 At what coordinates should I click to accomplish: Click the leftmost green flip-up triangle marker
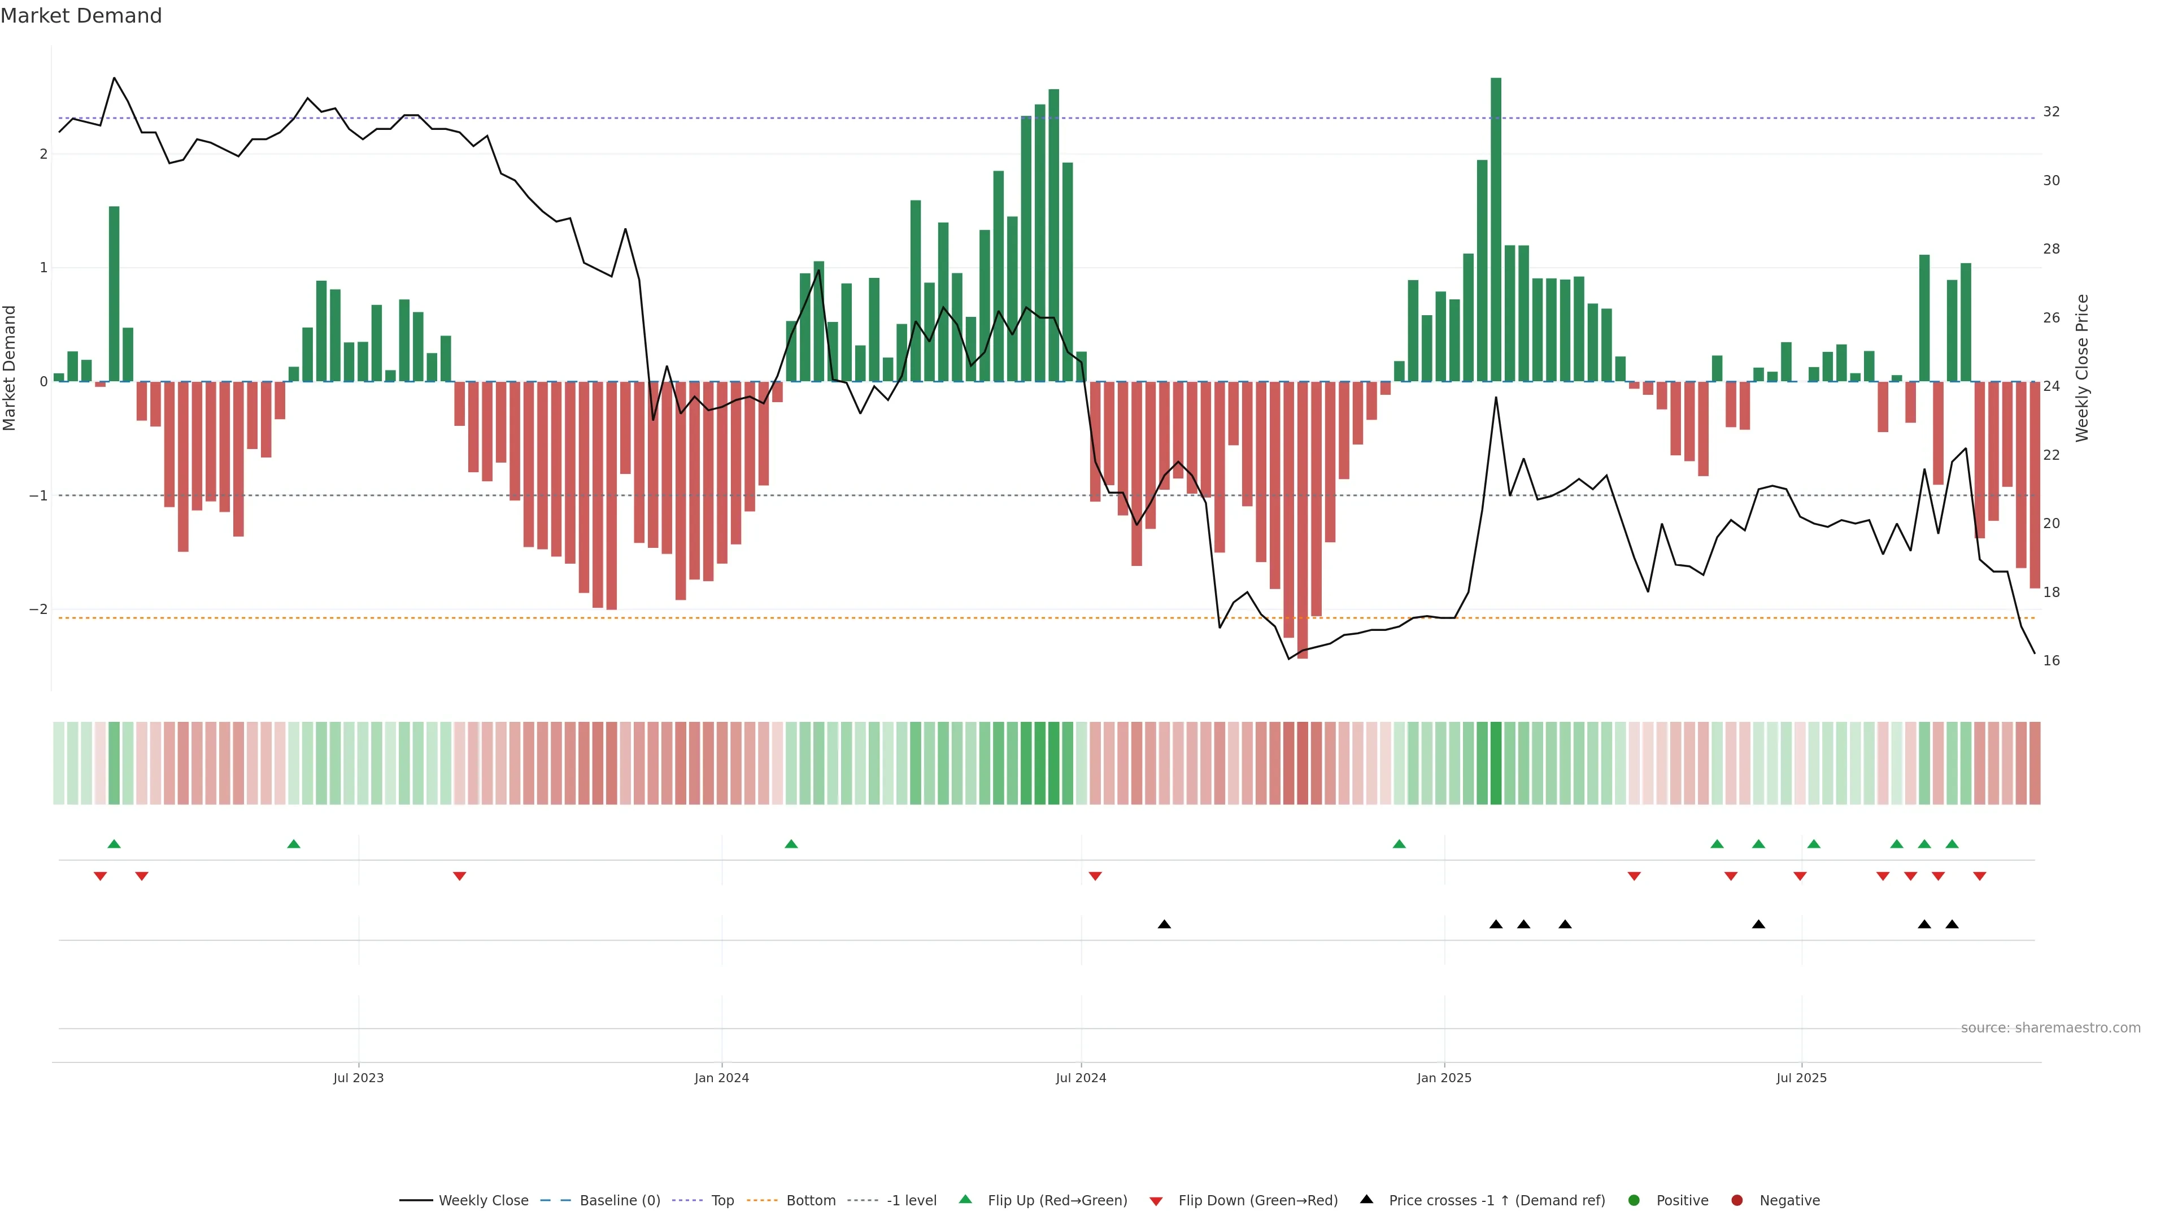115,844
